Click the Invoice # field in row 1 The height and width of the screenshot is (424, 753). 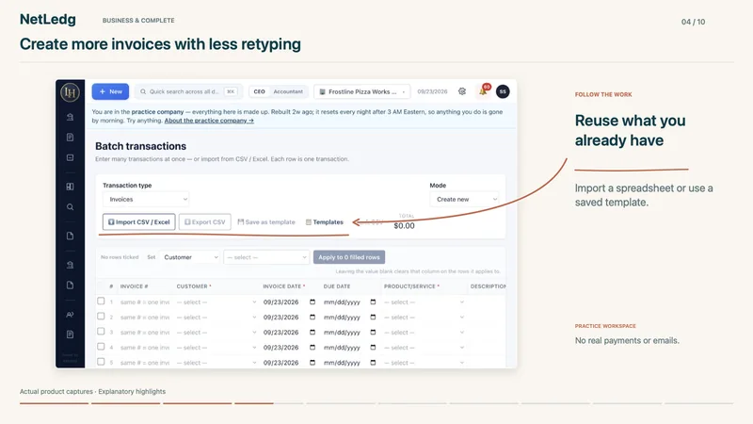[x=145, y=302]
